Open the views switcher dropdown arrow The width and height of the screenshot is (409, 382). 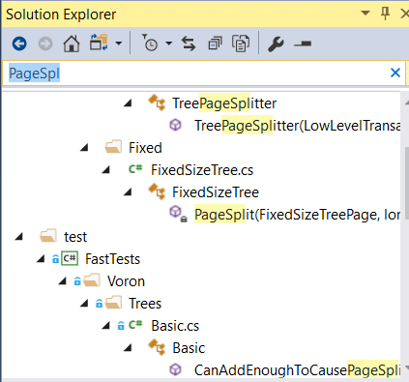pyautogui.click(x=119, y=43)
